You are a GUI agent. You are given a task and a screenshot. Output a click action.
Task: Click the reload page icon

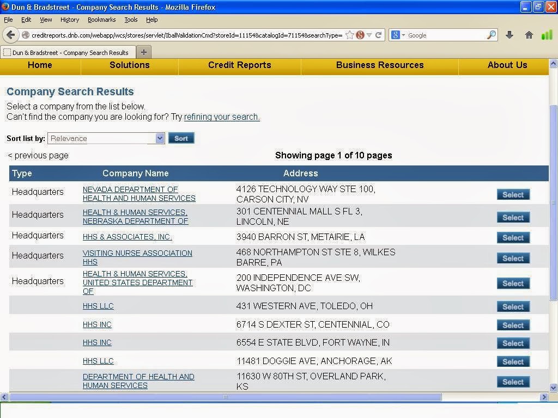(x=378, y=35)
